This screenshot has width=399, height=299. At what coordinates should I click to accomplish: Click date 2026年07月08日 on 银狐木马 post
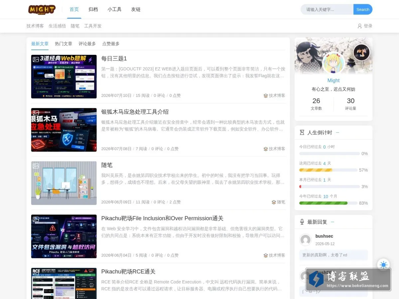click(116, 149)
